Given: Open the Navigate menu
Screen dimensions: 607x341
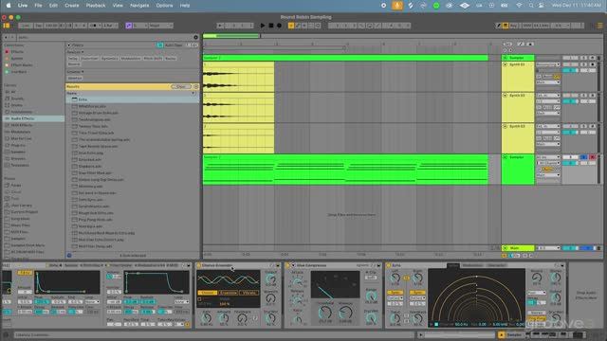Looking at the screenshot, I should (139, 6).
